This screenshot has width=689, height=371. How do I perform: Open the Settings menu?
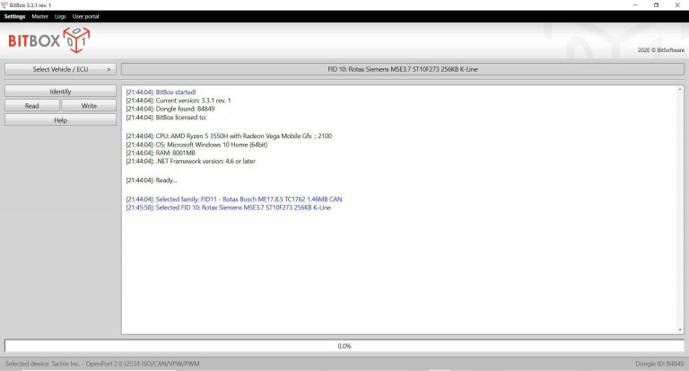14,16
